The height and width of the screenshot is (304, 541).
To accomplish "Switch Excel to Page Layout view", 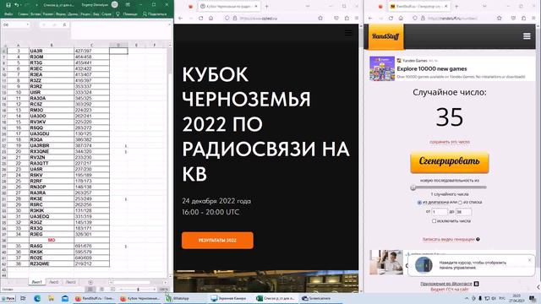I will click(x=101, y=289).
